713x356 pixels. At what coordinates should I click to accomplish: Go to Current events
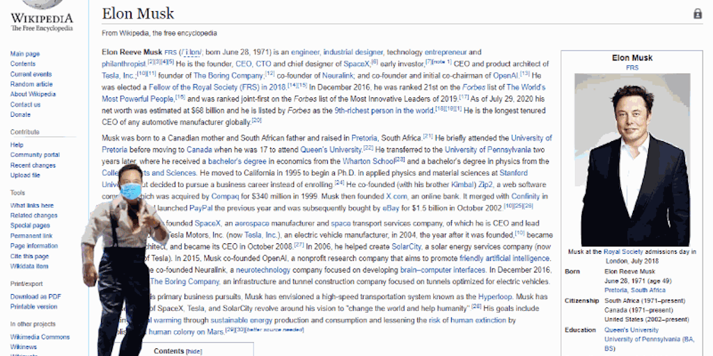pos(31,74)
